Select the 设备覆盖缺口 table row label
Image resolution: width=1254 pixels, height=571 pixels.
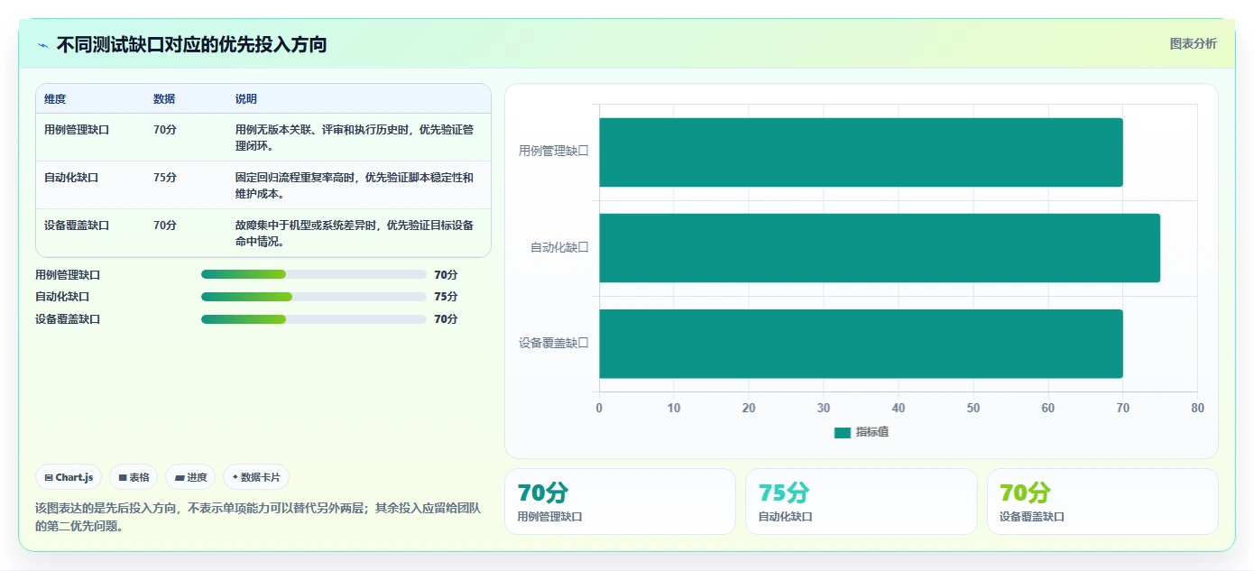[x=77, y=226]
